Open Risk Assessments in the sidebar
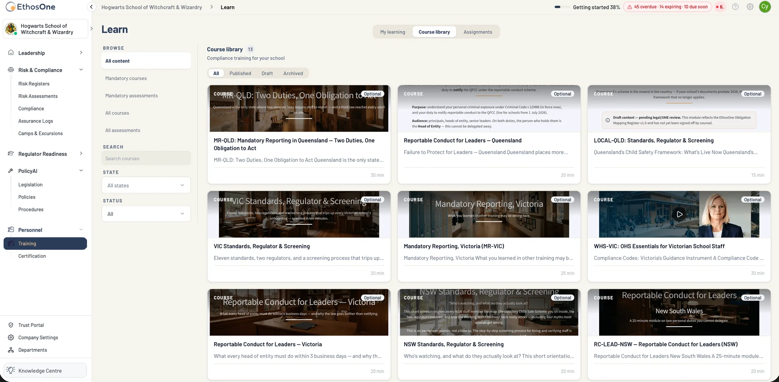 [38, 96]
